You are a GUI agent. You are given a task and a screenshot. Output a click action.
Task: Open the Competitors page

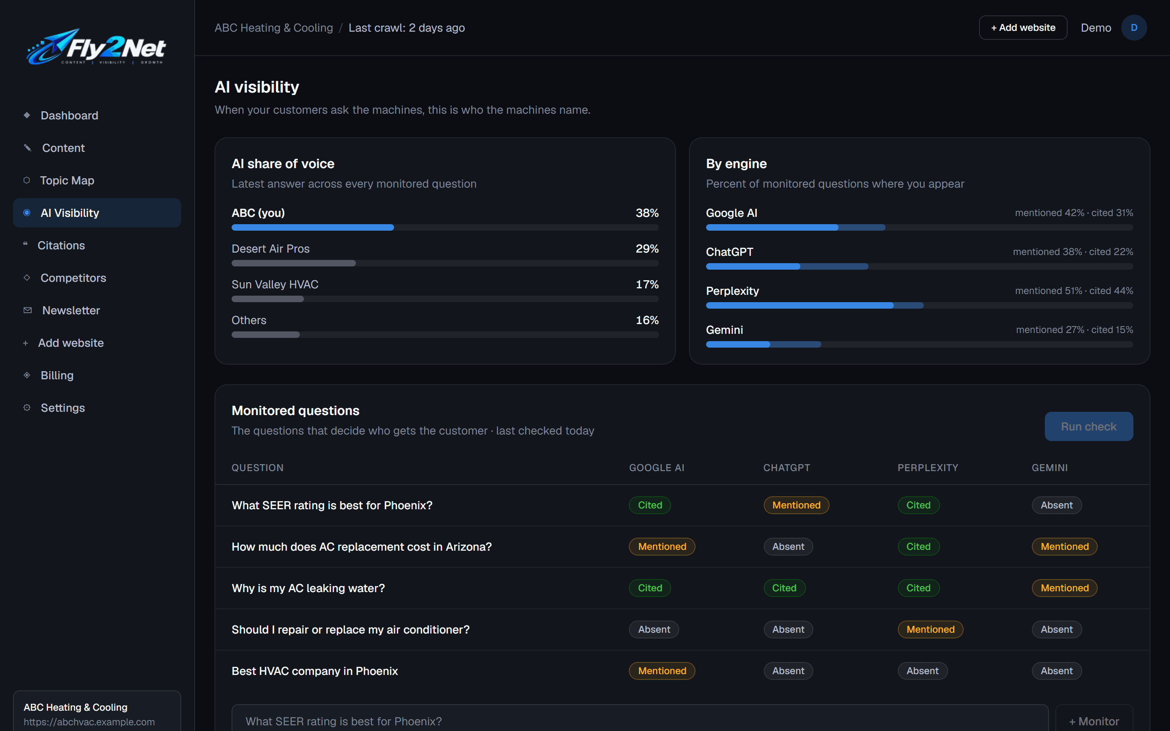(97, 277)
